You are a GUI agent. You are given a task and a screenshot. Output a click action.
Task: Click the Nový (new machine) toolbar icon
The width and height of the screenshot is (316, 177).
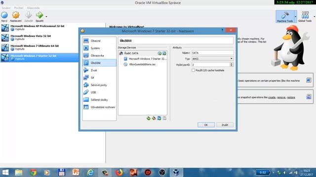(x=4, y=15)
